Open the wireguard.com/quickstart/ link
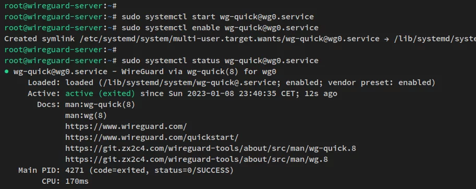 click(x=152, y=137)
